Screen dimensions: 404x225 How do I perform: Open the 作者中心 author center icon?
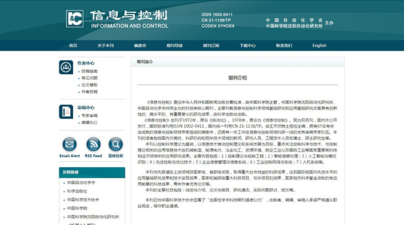tap(66, 67)
